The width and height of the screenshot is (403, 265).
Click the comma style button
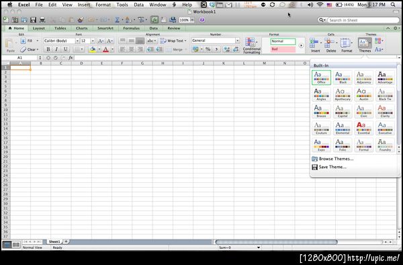point(216,49)
